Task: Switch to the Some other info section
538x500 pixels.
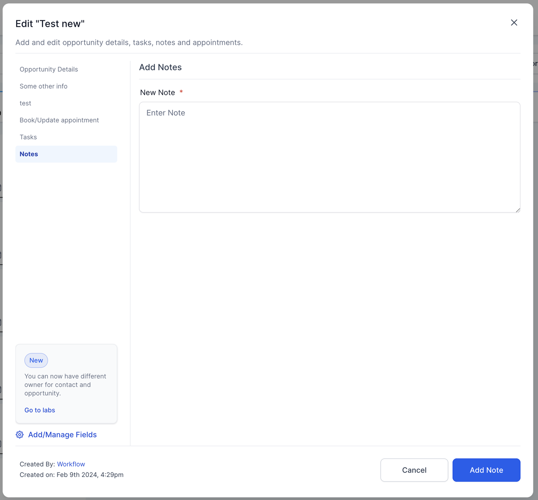Action: click(43, 86)
